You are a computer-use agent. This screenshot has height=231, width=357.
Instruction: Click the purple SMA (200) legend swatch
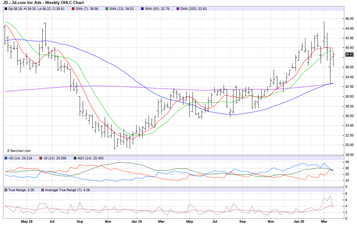pos(178,9)
